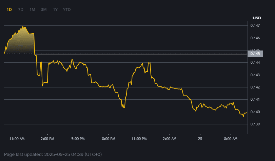The width and height of the screenshot is (275, 161).
Task: Click the 0.139 y-axis label
Action: (x=255, y=124)
